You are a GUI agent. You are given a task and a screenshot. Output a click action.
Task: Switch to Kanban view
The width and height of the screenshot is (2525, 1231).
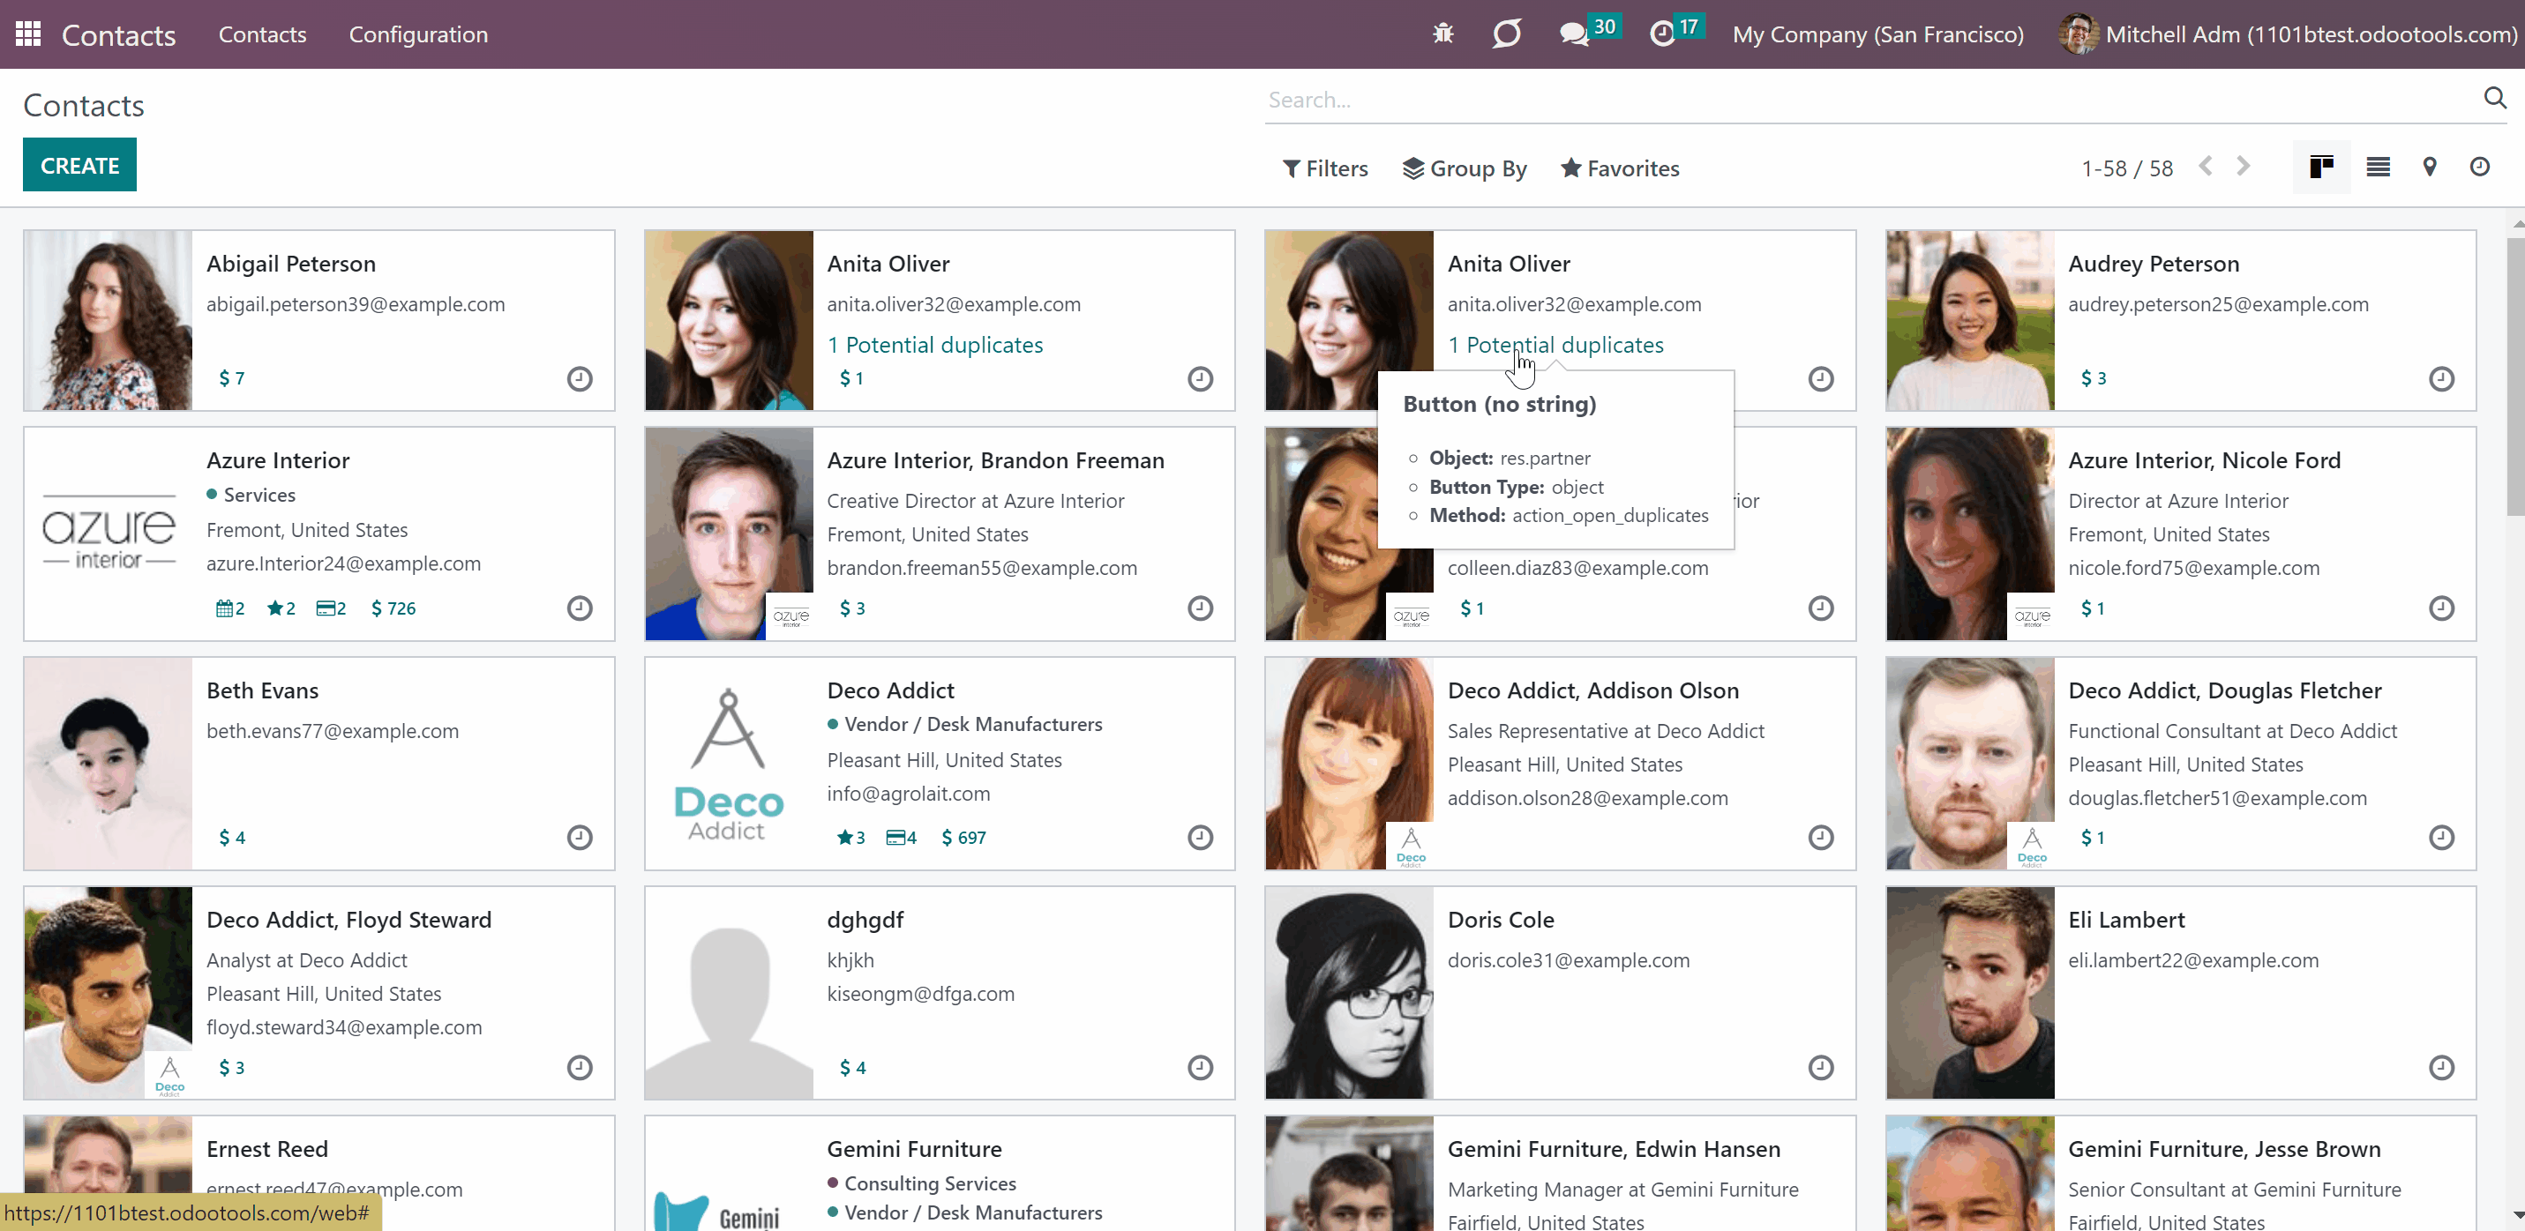(x=2321, y=168)
